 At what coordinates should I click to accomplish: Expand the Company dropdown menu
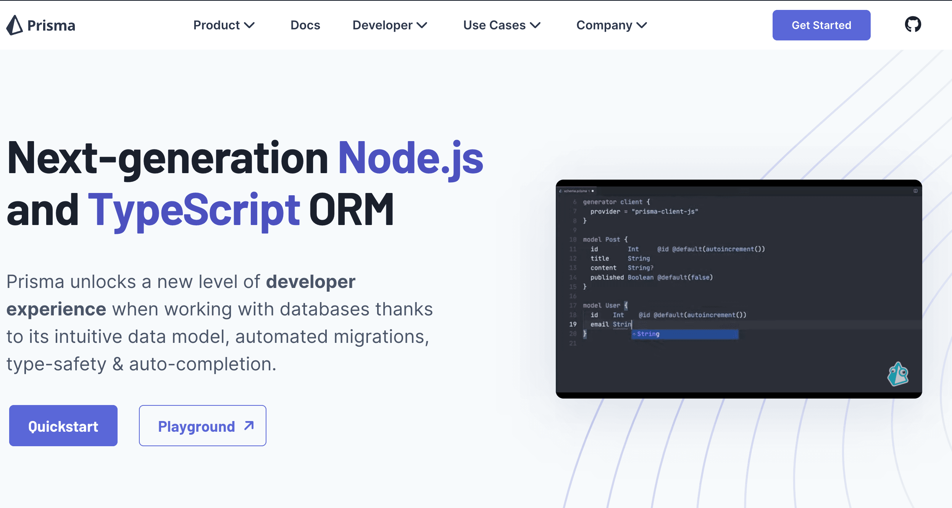(612, 25)
